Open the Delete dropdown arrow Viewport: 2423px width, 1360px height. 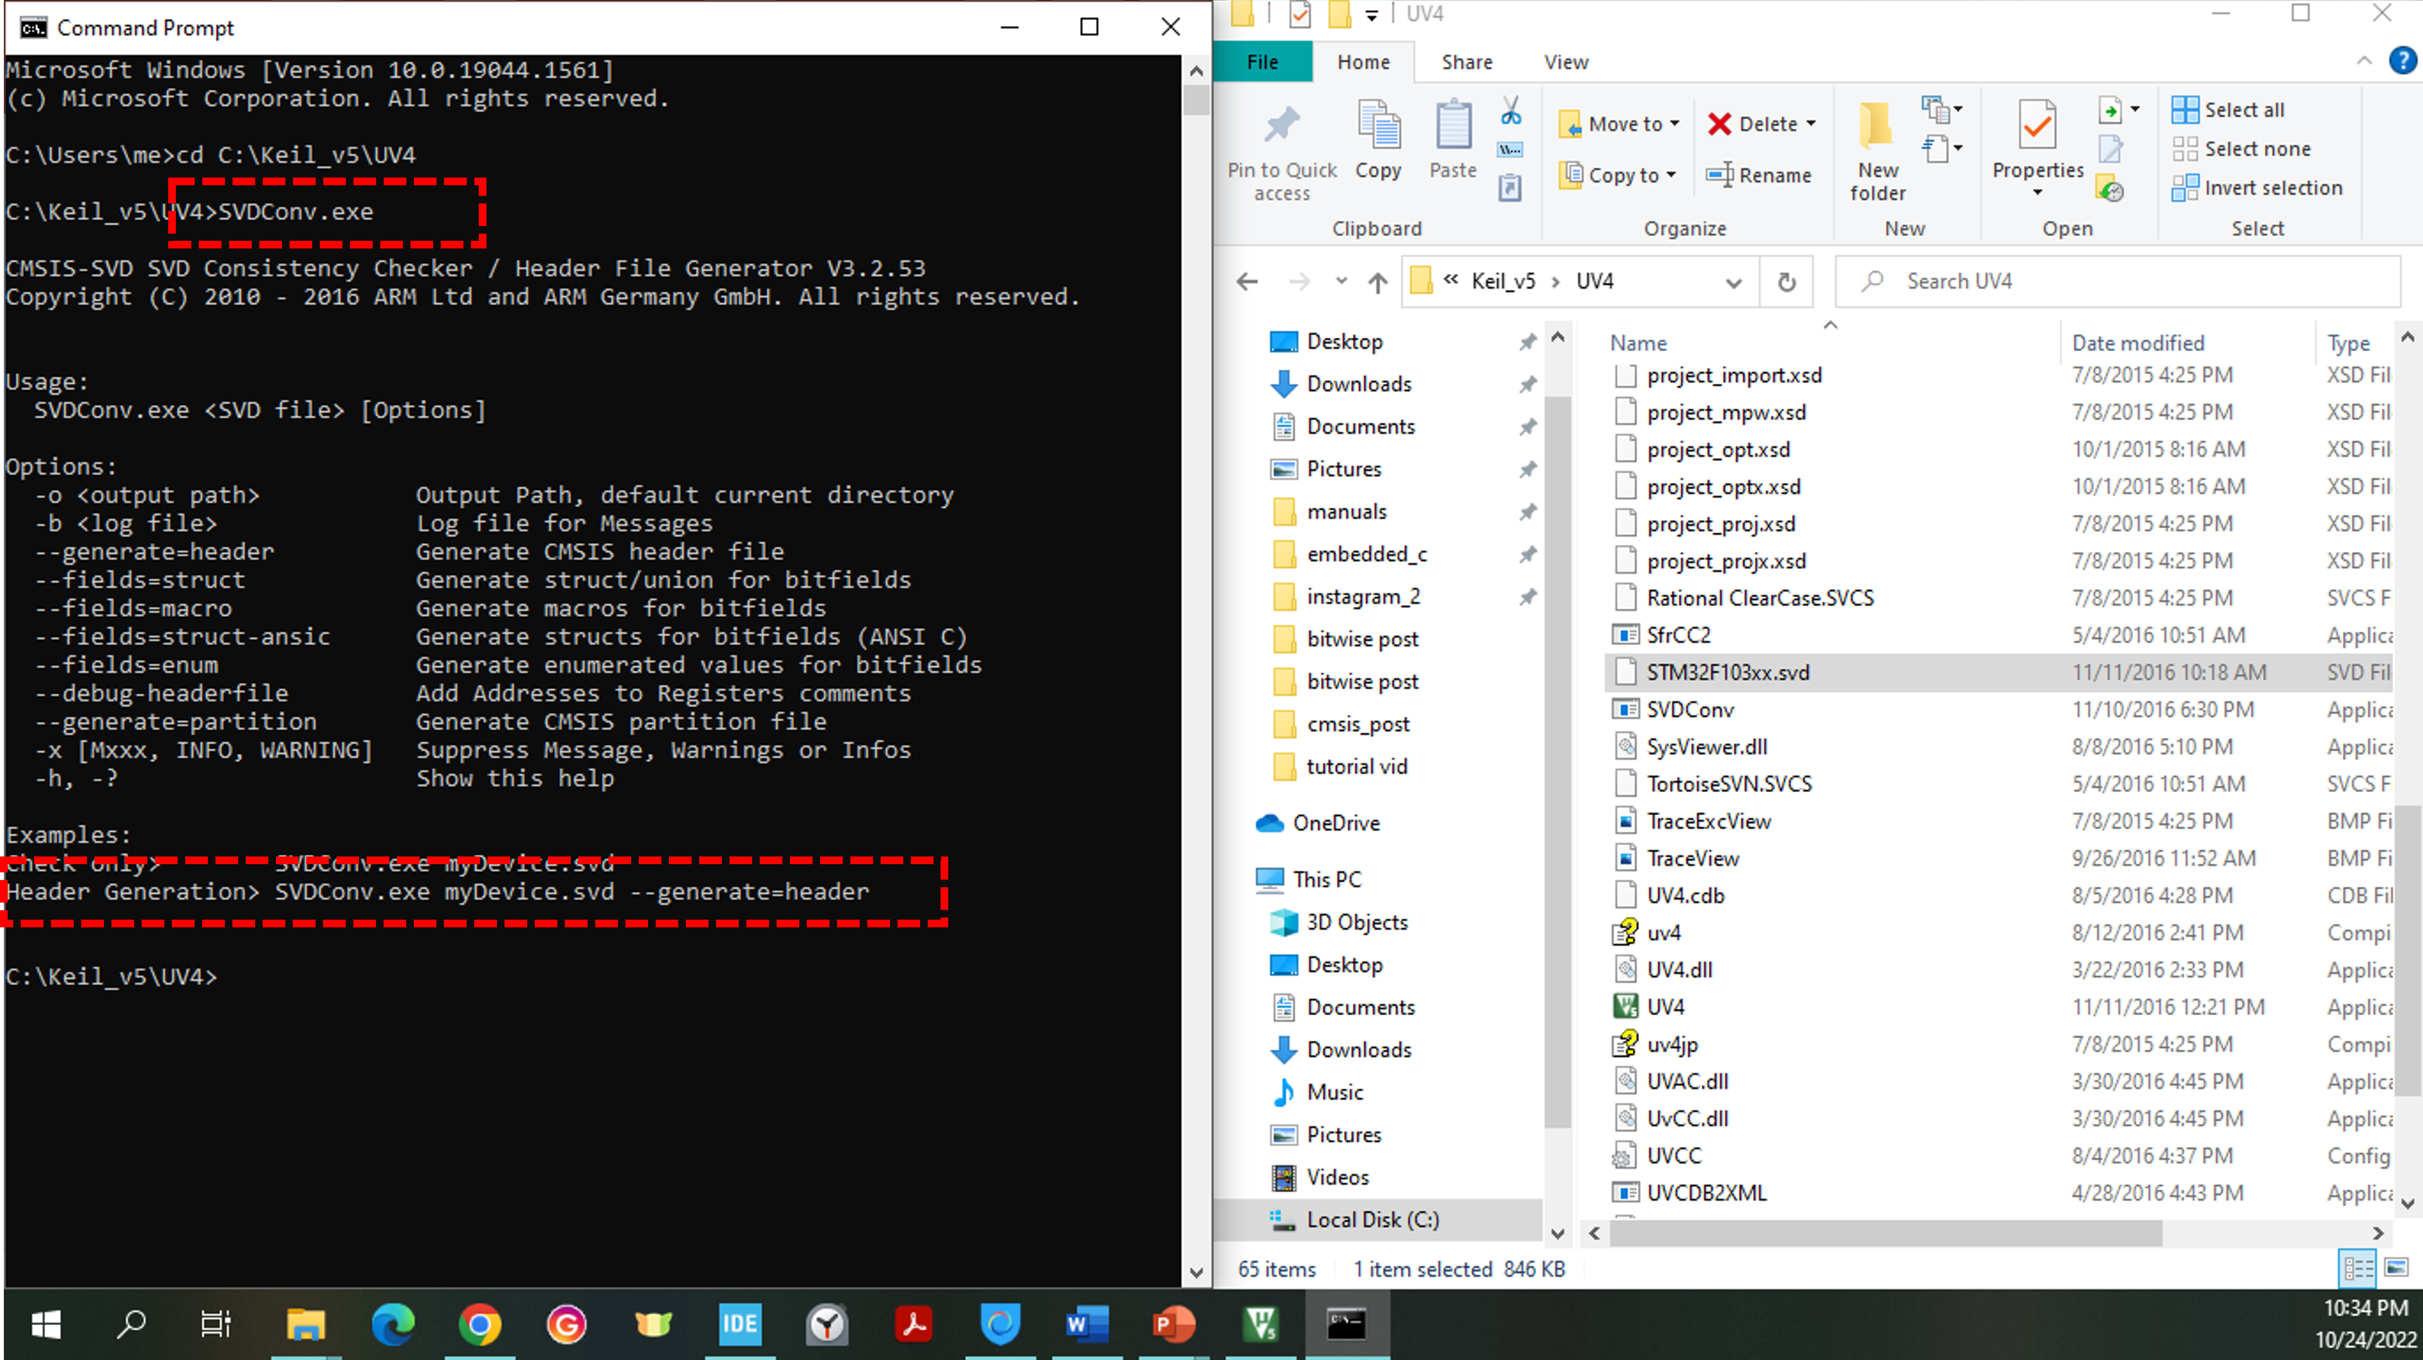click(1811, 123)
